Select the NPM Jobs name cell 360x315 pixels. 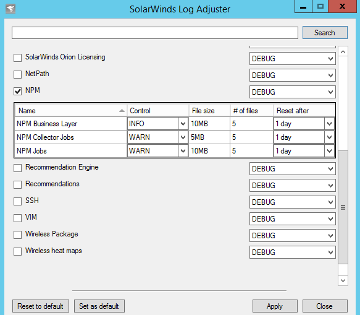[71, 151]
